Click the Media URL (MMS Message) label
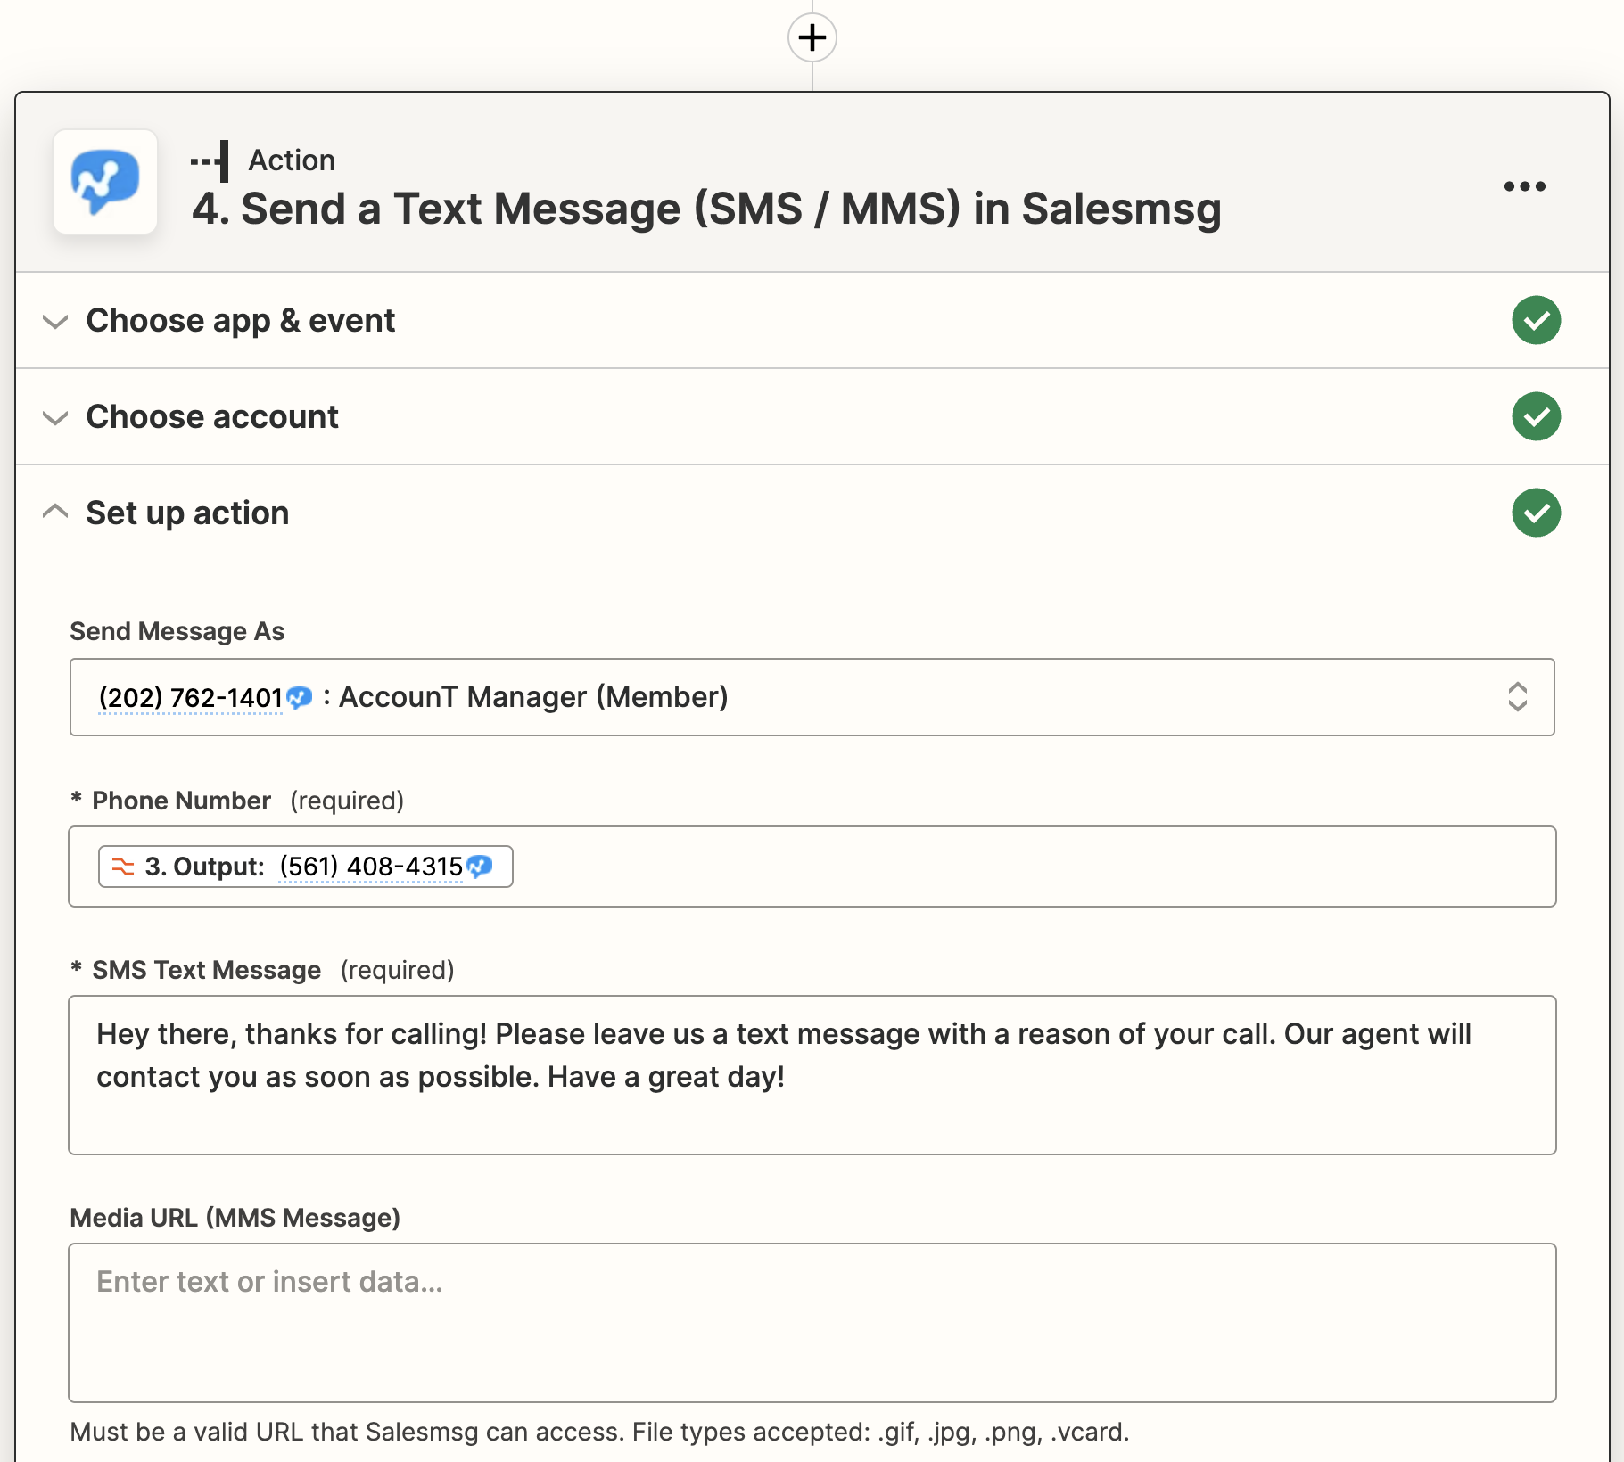 235,1218
